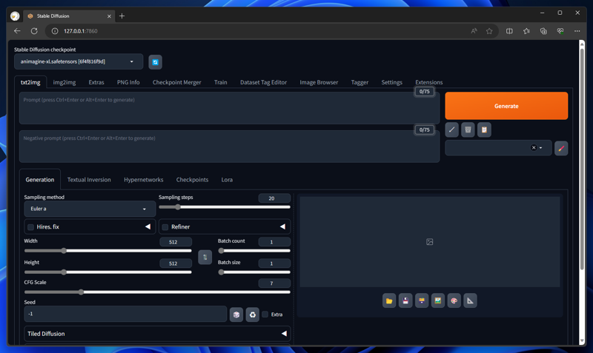The image size is (593, 353).
Task: Select the Checkpoints sub-tab
Action: coord(192,180)
